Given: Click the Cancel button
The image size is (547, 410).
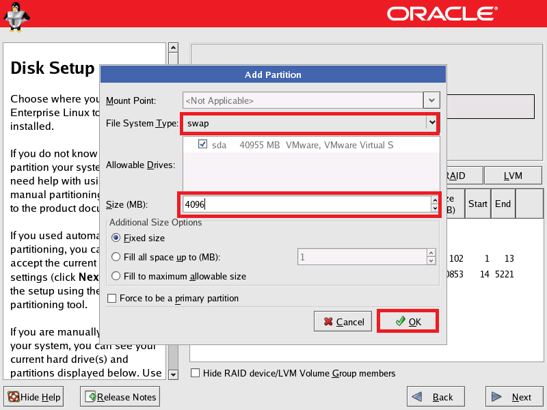Looking at the screenshot, I should (343, 321).
